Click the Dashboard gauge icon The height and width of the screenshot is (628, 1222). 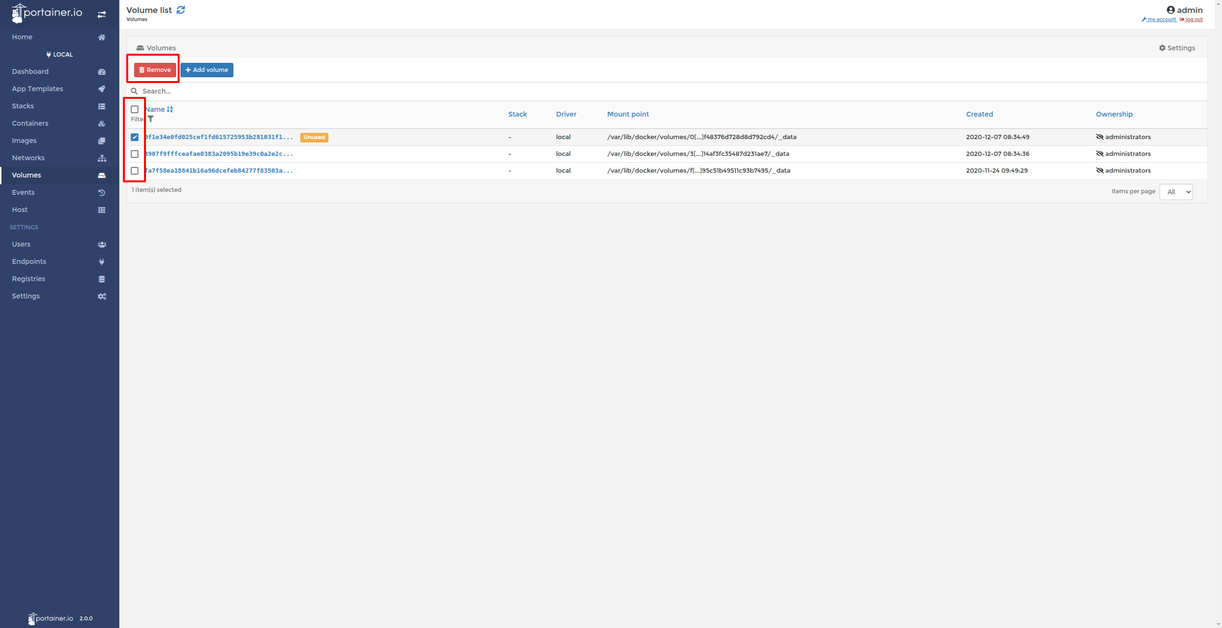[102, 71]
